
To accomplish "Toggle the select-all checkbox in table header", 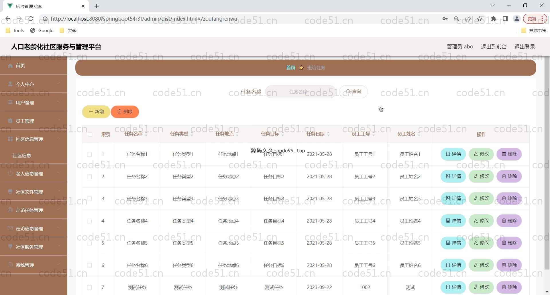I will [90, 134].
